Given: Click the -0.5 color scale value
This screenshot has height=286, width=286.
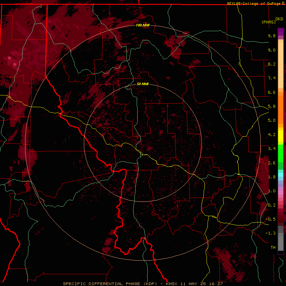Looking at the screenshot, I should [271, 219].
